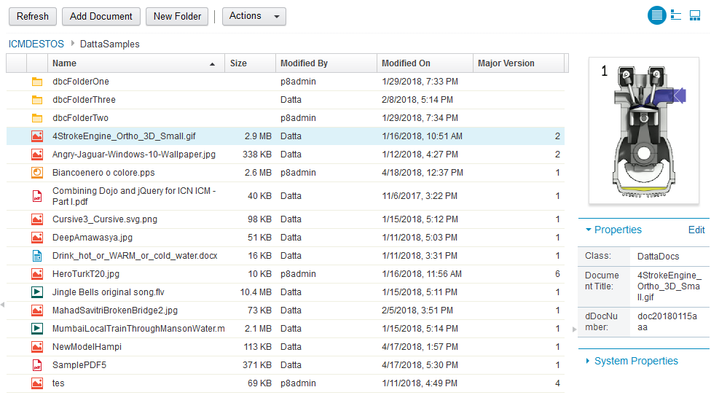
Task: Switch to magazine view icon
Action: [x=675, y=15]
